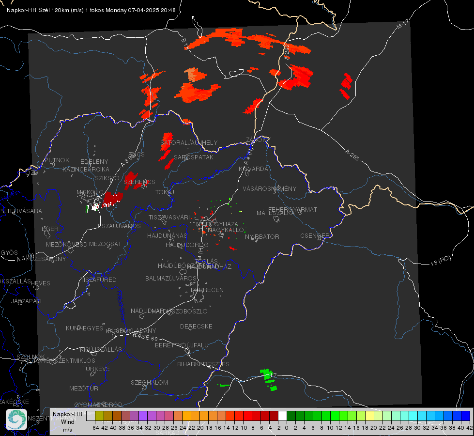474x436 pixels.
Task: Click the JÁSZAPÁTI label
Action: (x=26, y=301)
